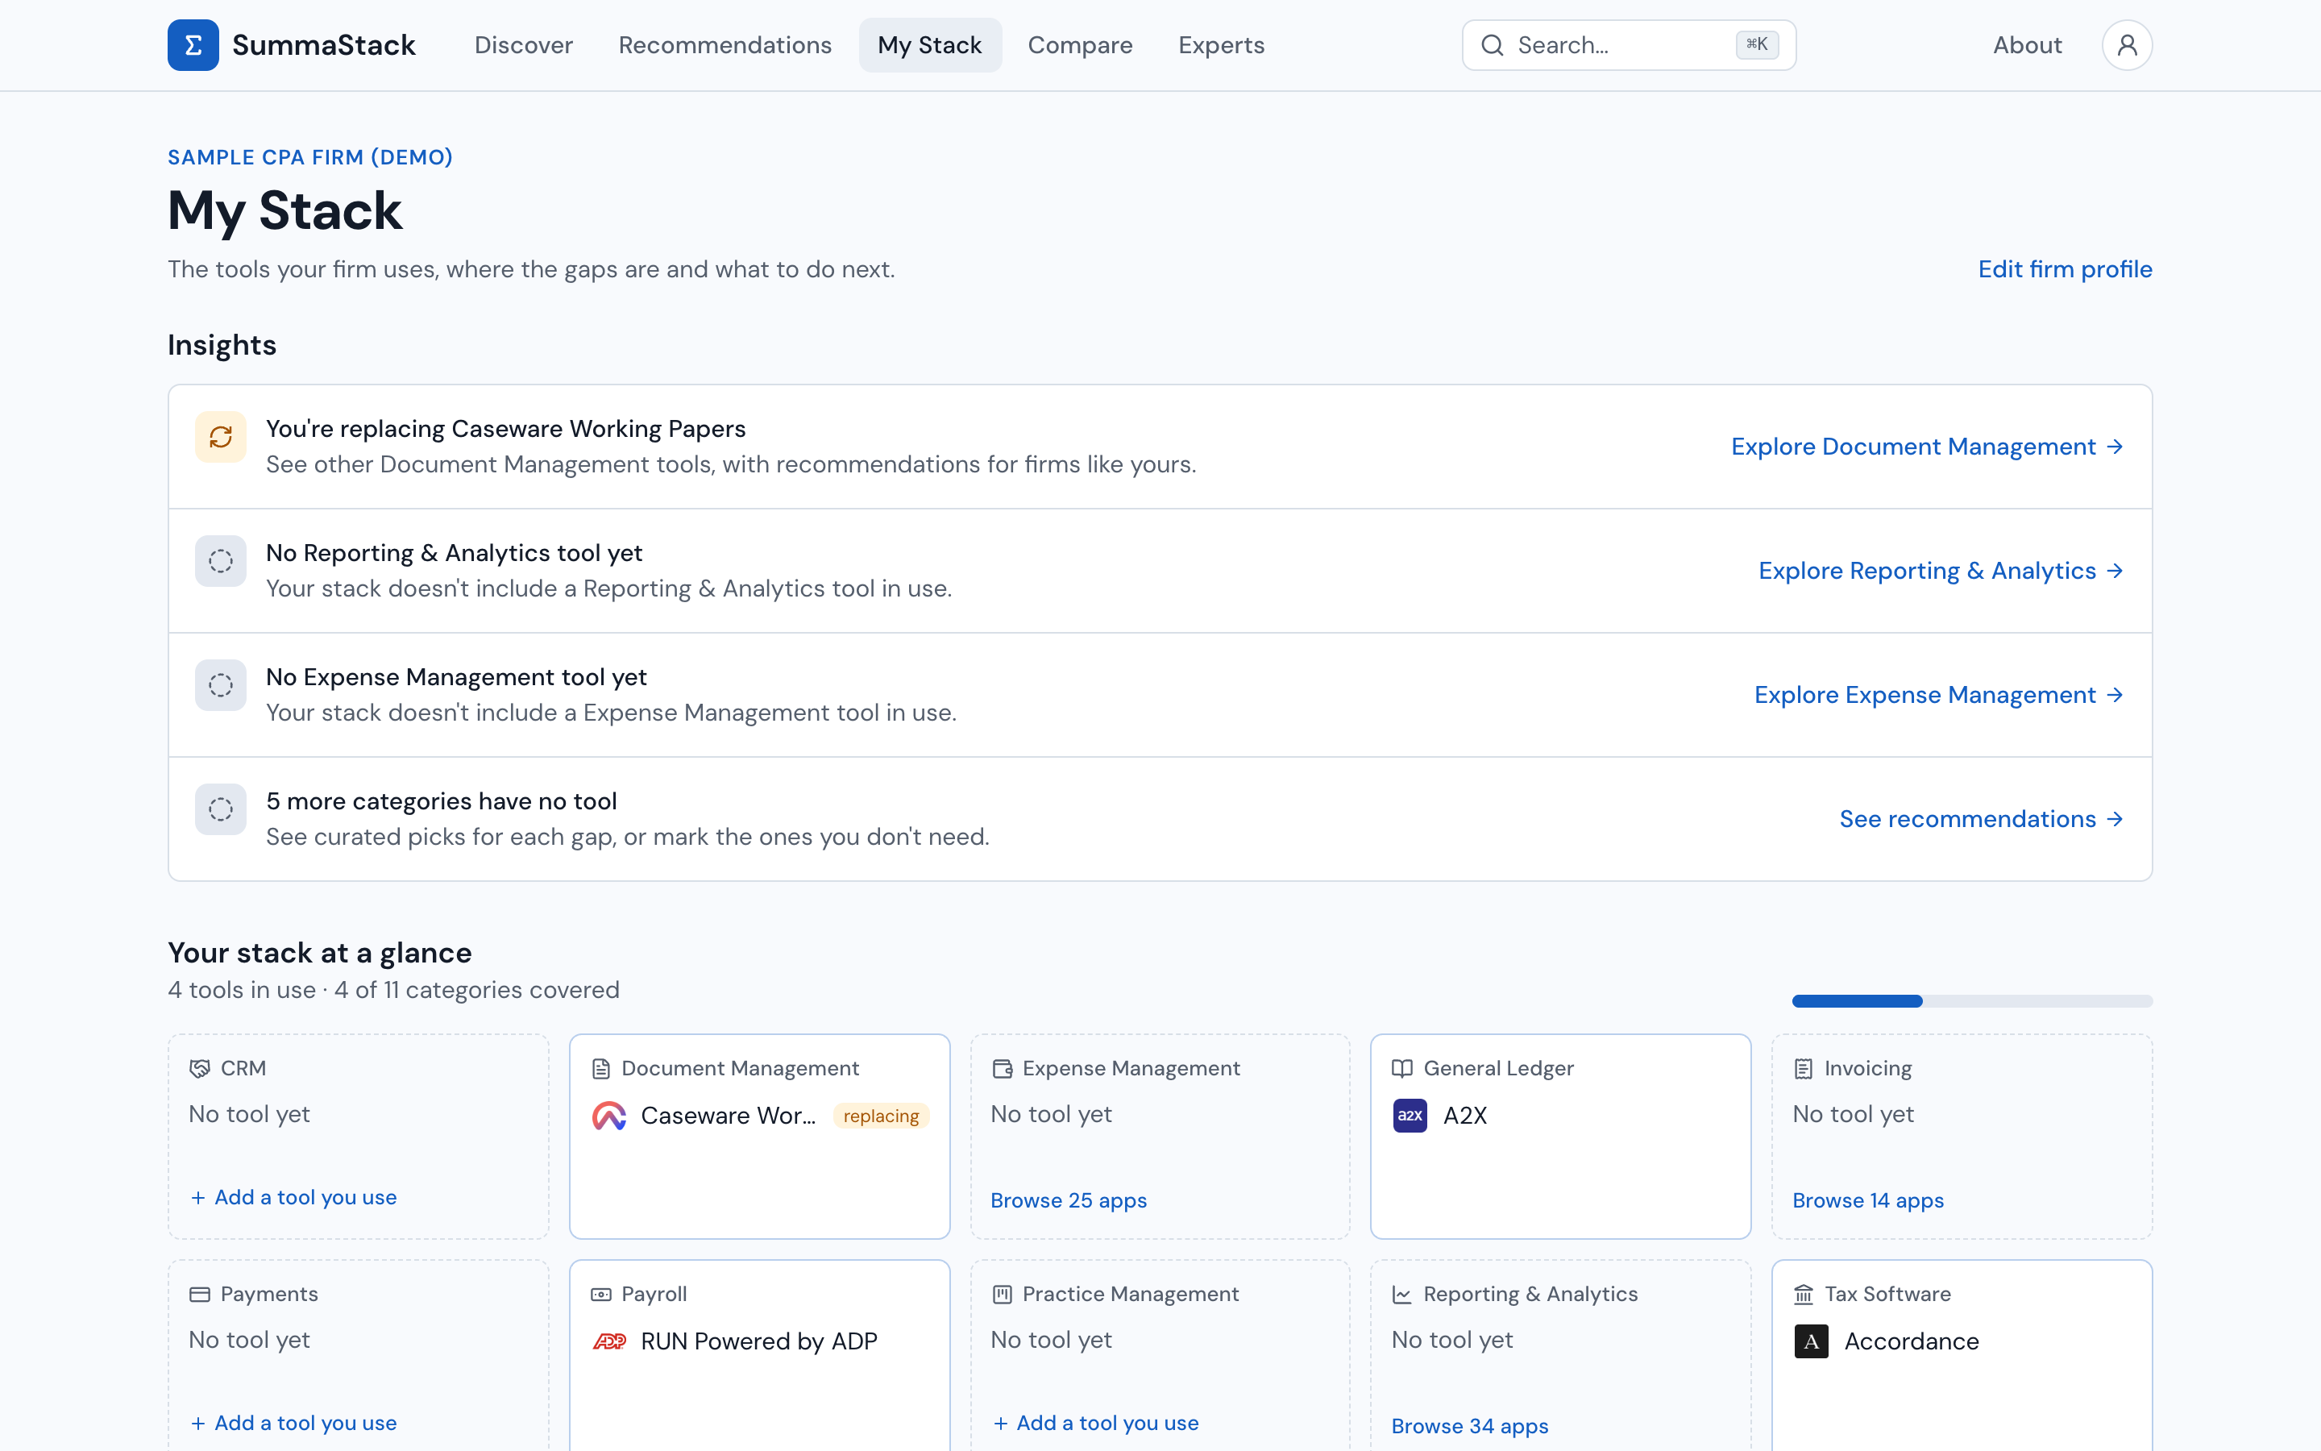Click the Expense Management wallet icon
Image resolution: width=2321 pixels, height=1451 pixels.
(1003, 1068)
